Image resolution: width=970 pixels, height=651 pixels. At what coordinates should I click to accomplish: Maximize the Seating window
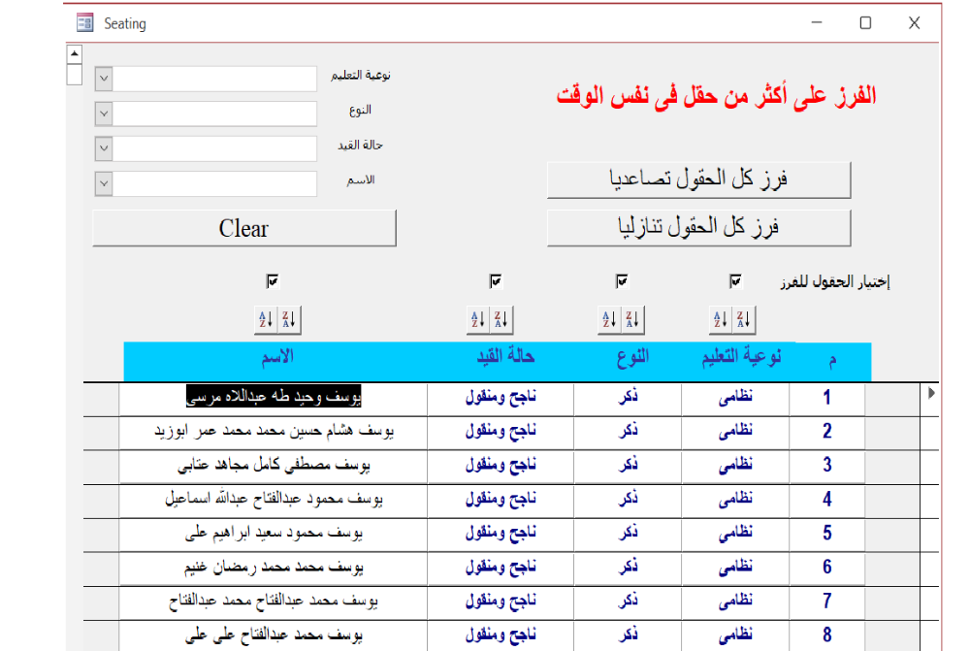865,23
